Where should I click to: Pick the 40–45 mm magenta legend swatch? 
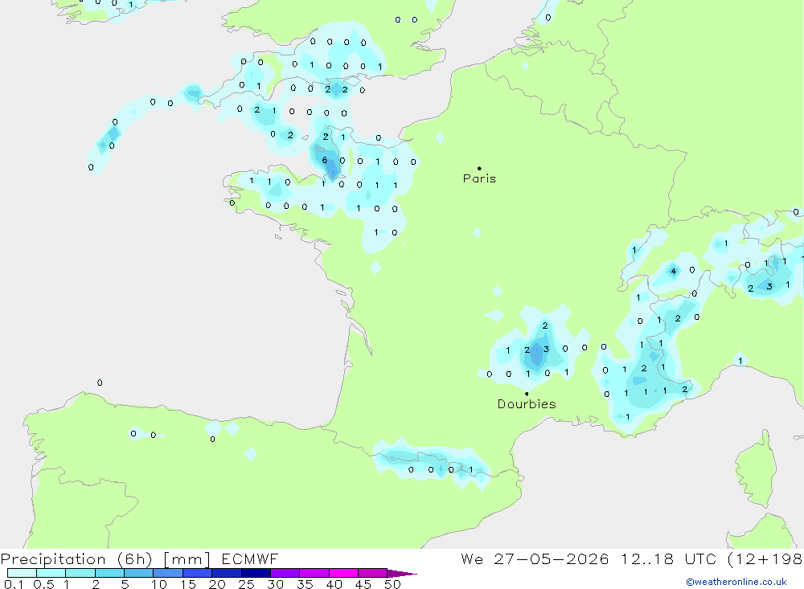pos(343,573)
